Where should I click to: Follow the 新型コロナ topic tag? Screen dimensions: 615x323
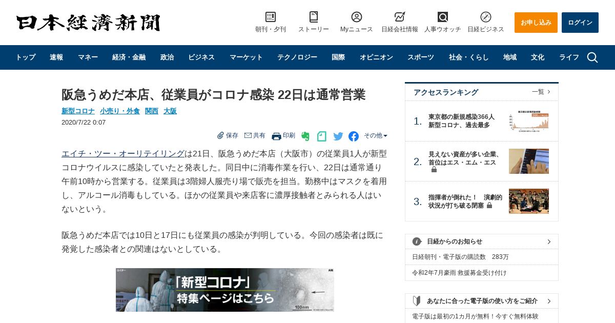coord(78,111)
